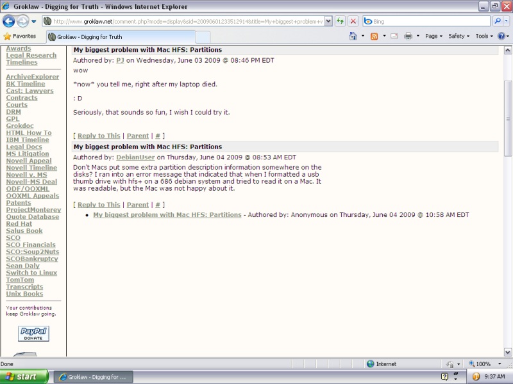Viewport: 513px width, 384px height.
Task: Click the PayPal Donate button
Action: [33, 333]
